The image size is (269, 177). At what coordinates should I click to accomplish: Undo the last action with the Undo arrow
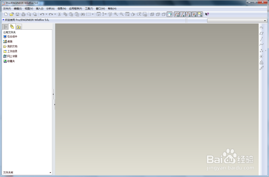pos(42,14)
